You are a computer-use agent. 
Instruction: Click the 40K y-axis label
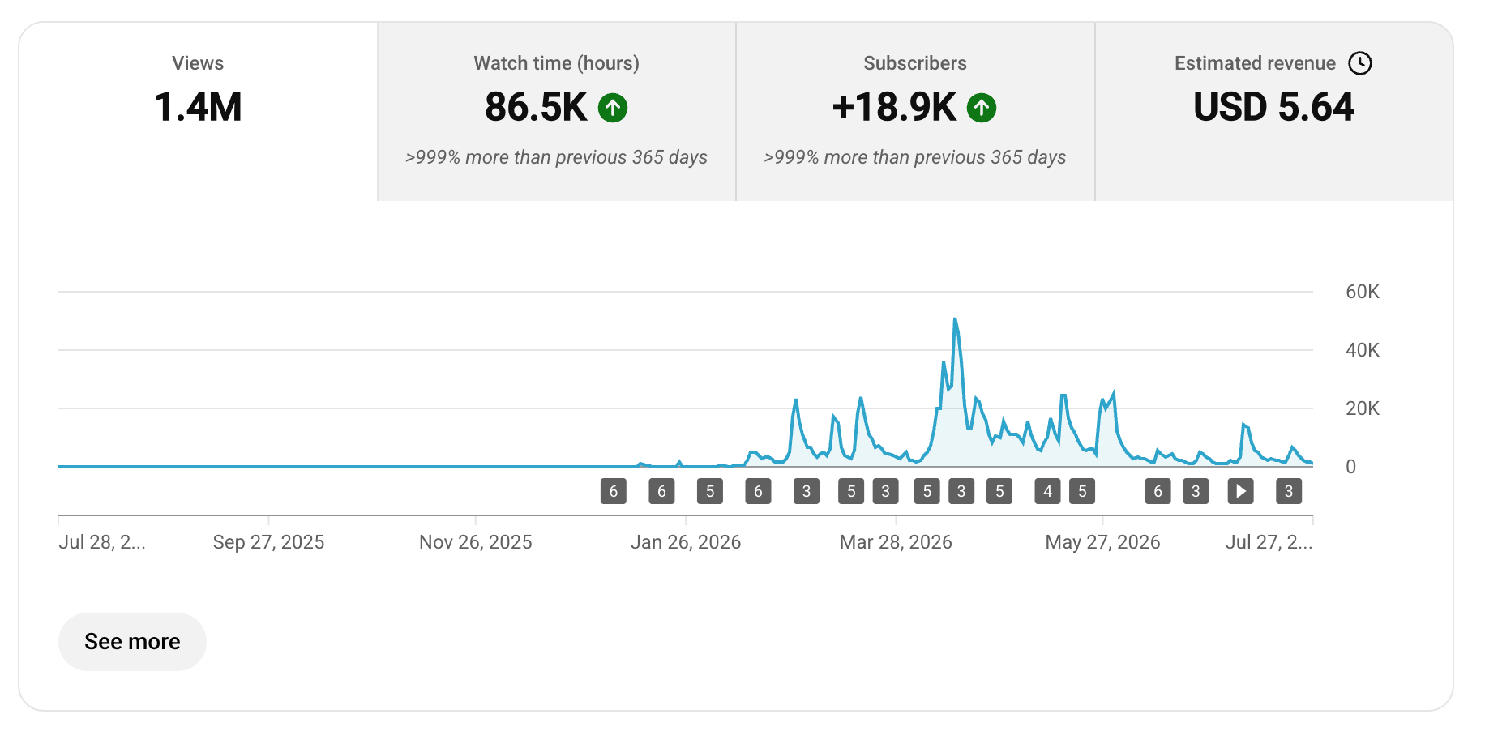(x=1363, y=350)
